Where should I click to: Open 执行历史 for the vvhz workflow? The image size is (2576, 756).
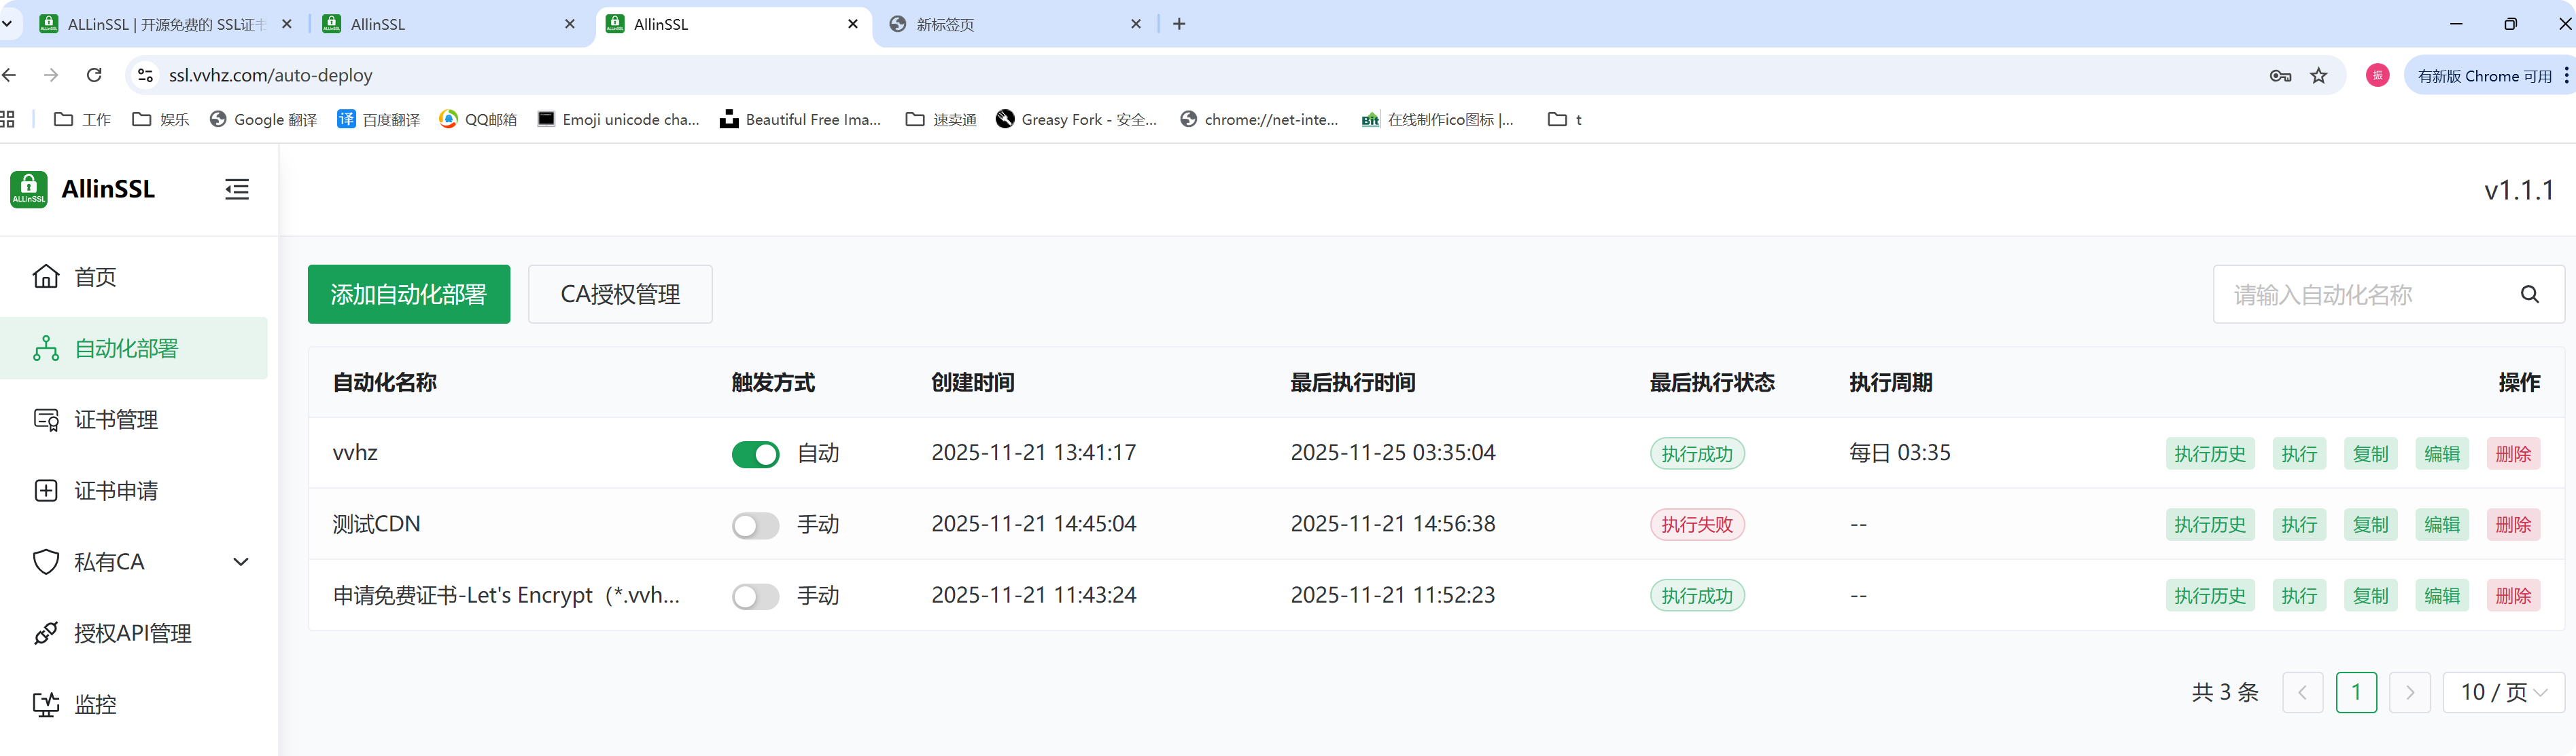pos(2209,455)
